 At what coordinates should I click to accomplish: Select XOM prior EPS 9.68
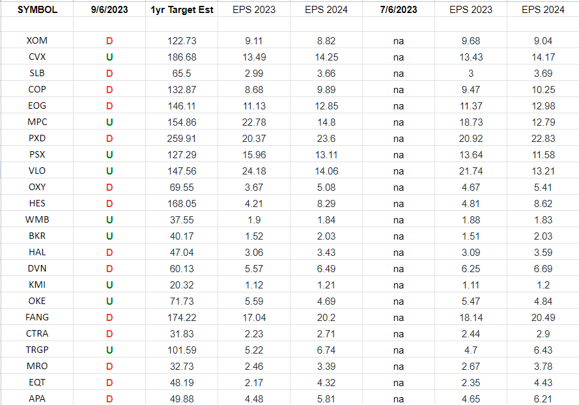coord(471,40)
